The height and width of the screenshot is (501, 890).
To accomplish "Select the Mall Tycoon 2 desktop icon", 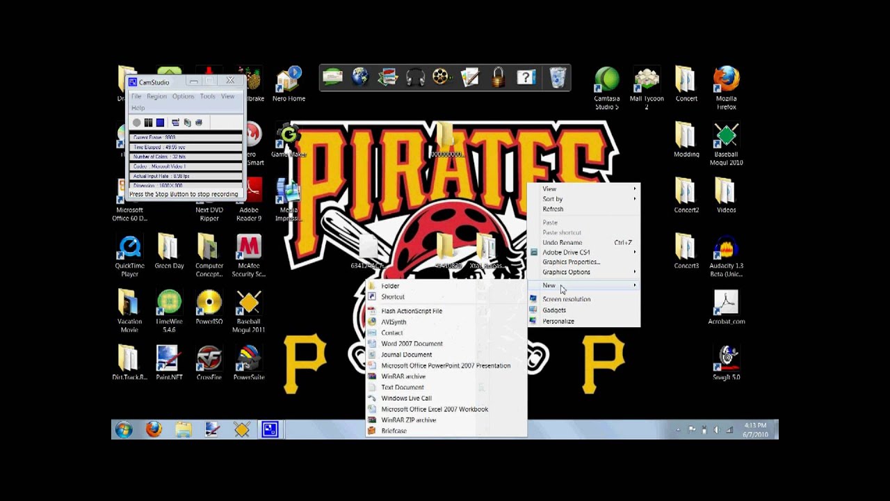I will [x=647, y=88].
